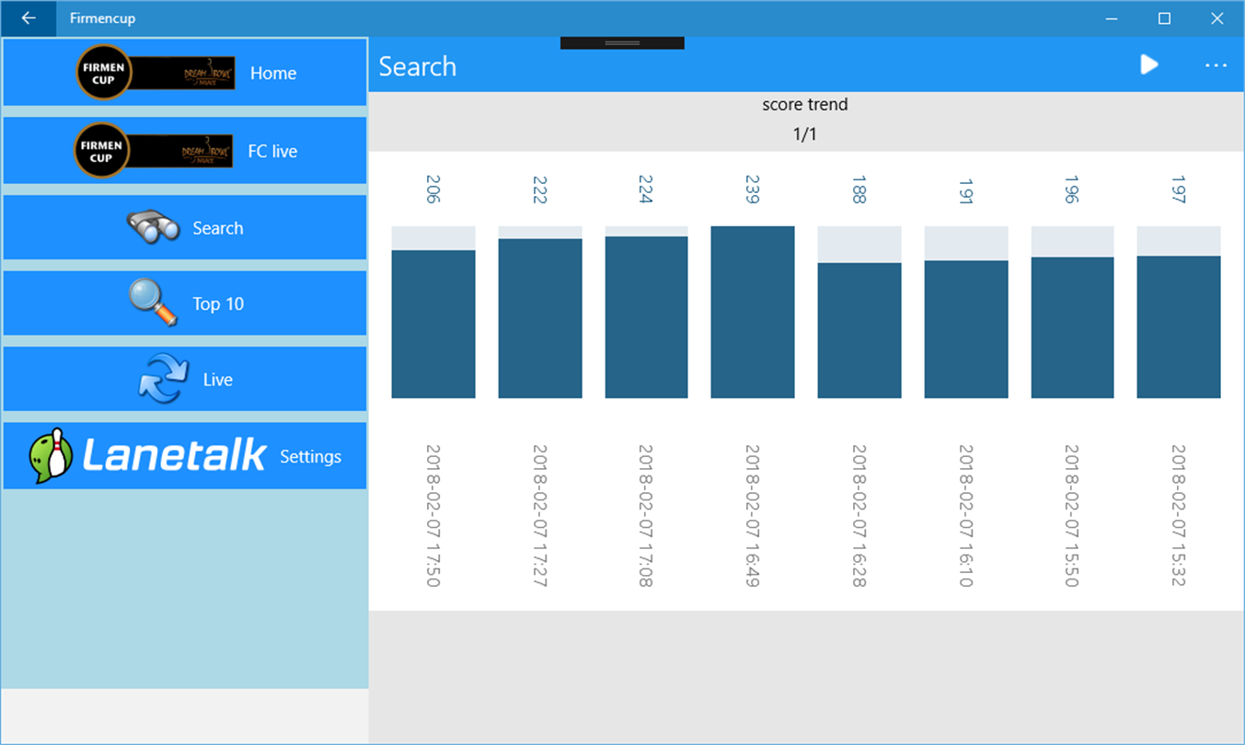The height and width of the screenshot is (745, 1245).
Task: Close the Firmencup window
Action: [x=1217, y=18]
